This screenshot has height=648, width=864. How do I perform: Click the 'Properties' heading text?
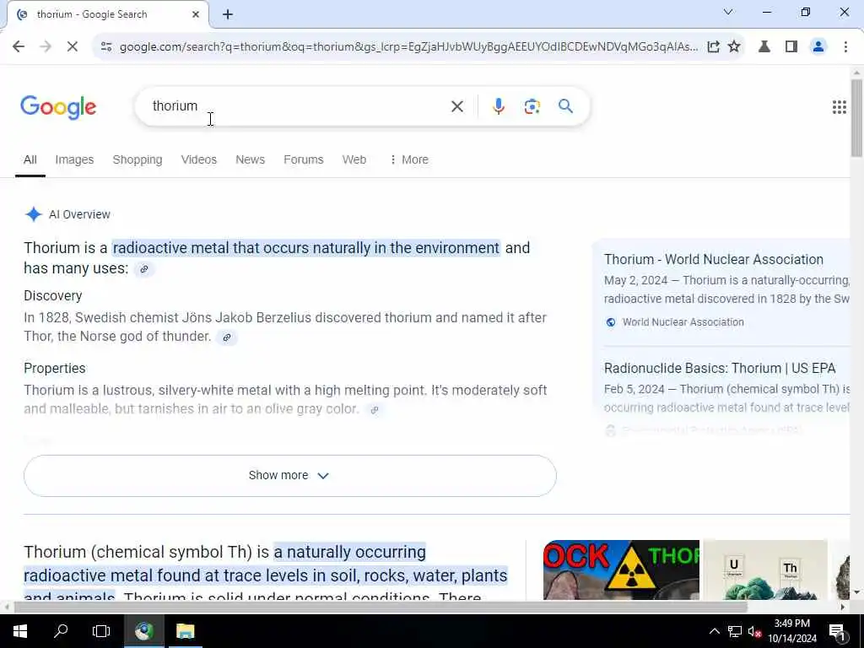55,368
